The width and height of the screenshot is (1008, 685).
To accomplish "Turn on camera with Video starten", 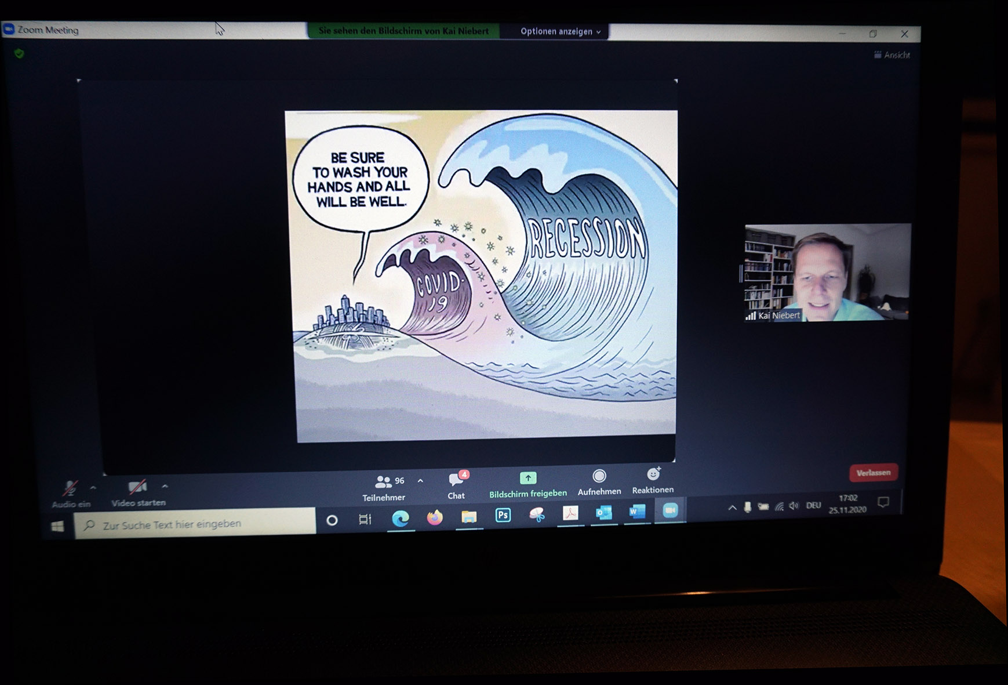I will pos(138,494).
